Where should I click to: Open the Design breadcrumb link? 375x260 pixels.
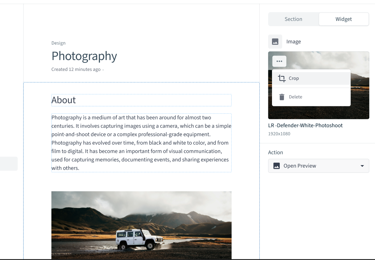[58, 43]
